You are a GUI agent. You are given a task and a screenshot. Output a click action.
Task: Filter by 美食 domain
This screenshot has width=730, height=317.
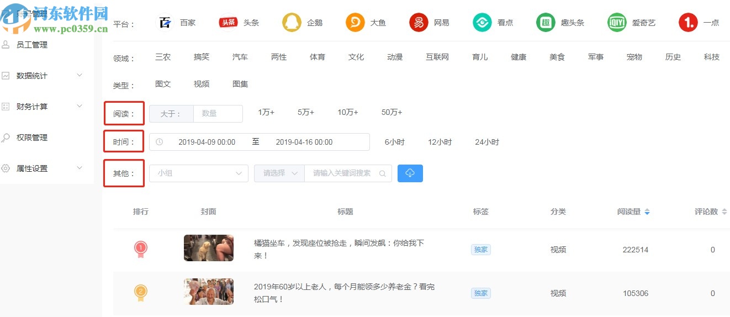point(557,57)
